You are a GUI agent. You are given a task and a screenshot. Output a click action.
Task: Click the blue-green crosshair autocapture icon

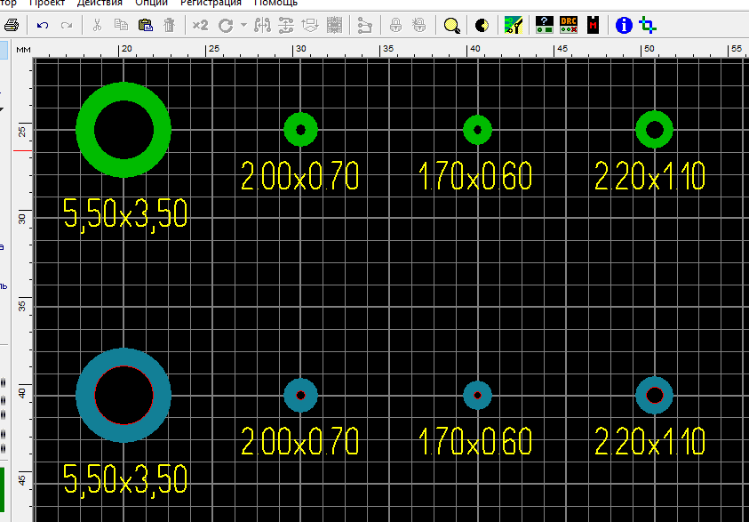click(x=649, y=25)
